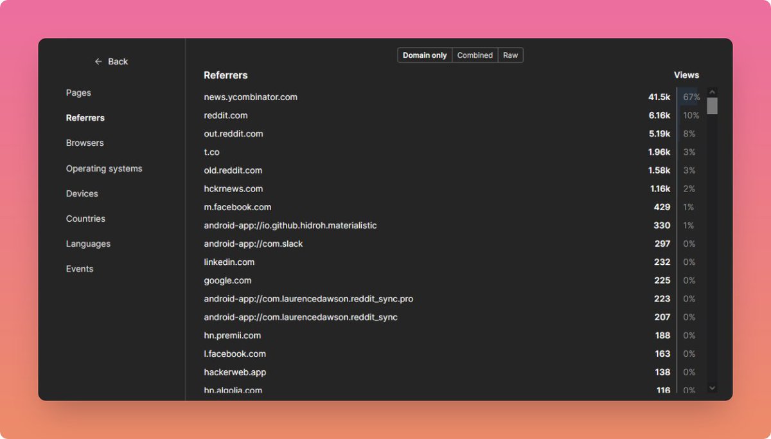Select the l.facebook.com referrer
Image resolution: width=771 pixels, height=439 pixels.
click(235, 354)
